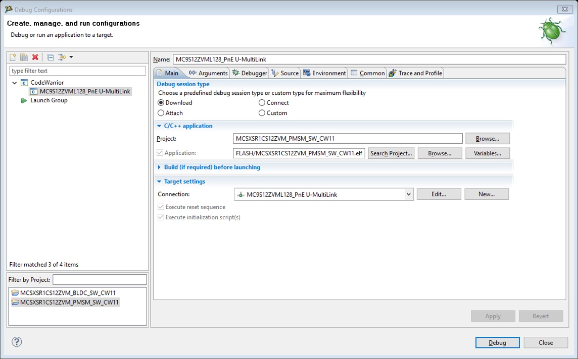Select the Launch Group green arrow item
Viewport: 578px width, 359px height.
49,100
